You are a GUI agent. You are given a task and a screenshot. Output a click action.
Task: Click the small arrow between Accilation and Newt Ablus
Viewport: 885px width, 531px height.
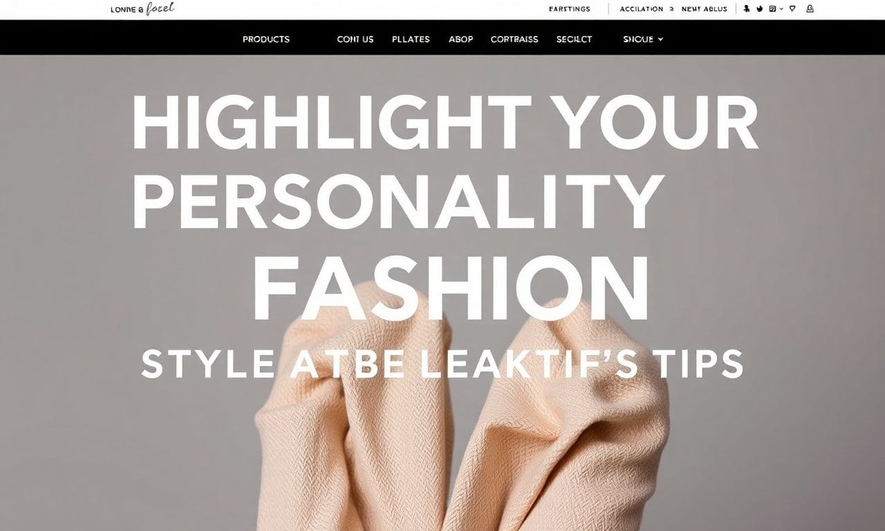coord(671,9)
